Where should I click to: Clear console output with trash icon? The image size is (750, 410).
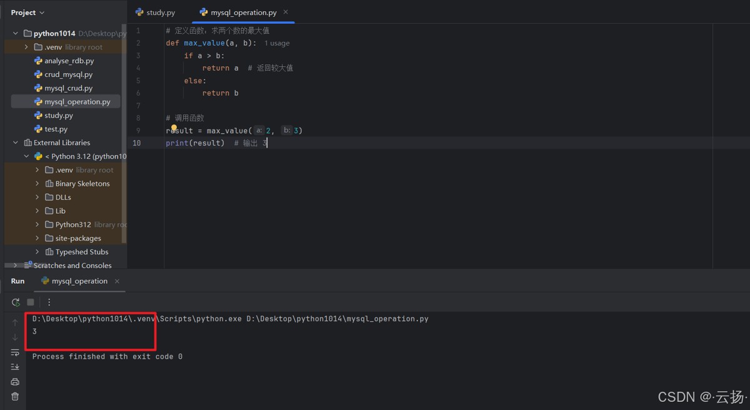pos(15,396)
